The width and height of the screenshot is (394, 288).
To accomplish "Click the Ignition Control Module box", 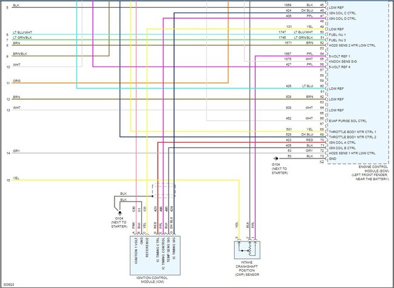I will [155, 255].
